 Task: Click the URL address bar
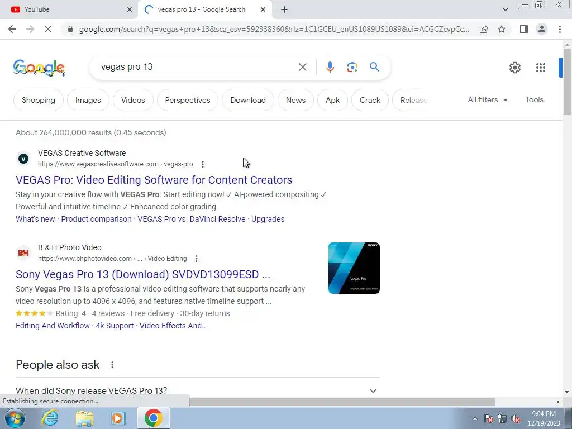(274, 29)
